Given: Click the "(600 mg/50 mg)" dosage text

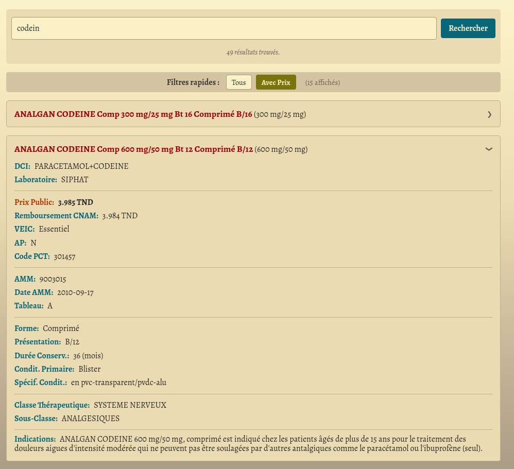Looking at the screenshot, I should (281, 149).
